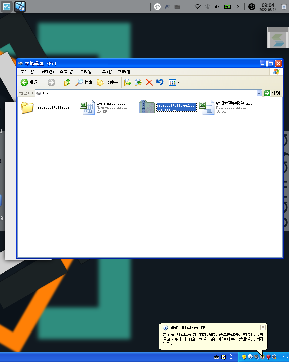289x362 pixels.
Task: Click the power button in top panel
Action: 251,7
